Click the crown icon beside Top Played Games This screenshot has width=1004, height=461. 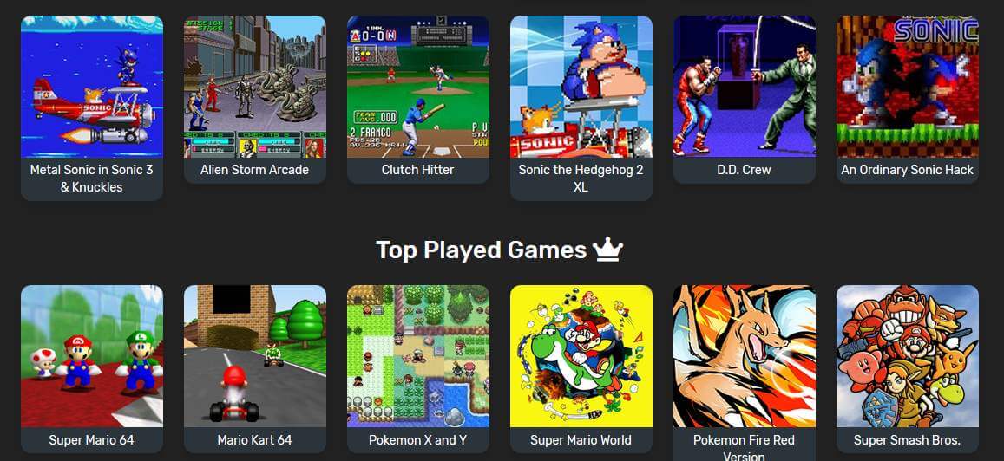tap(607, 250)
